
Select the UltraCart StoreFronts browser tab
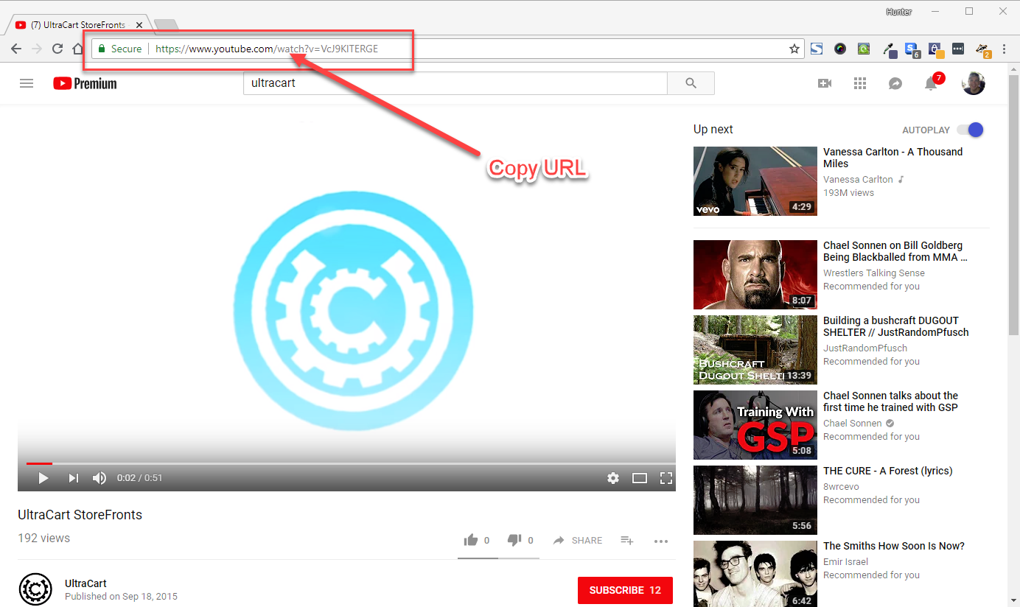pos(77,25)
